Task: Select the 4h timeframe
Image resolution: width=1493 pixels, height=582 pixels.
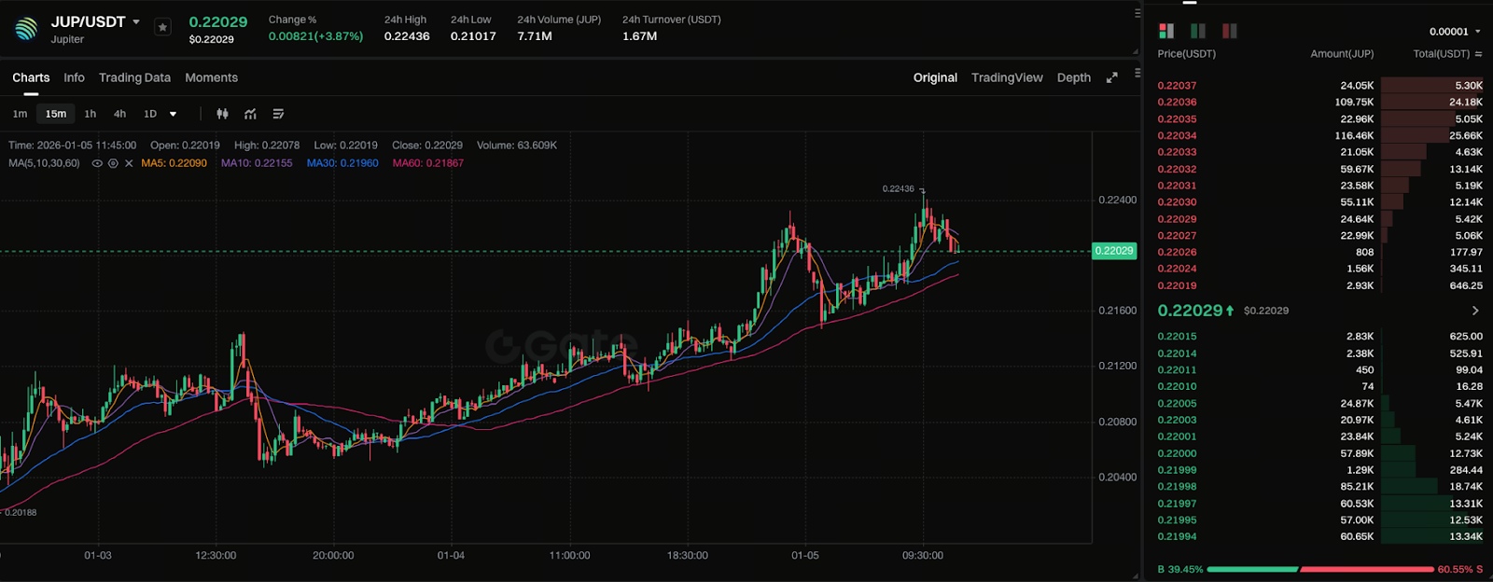Action: (119, 114)
